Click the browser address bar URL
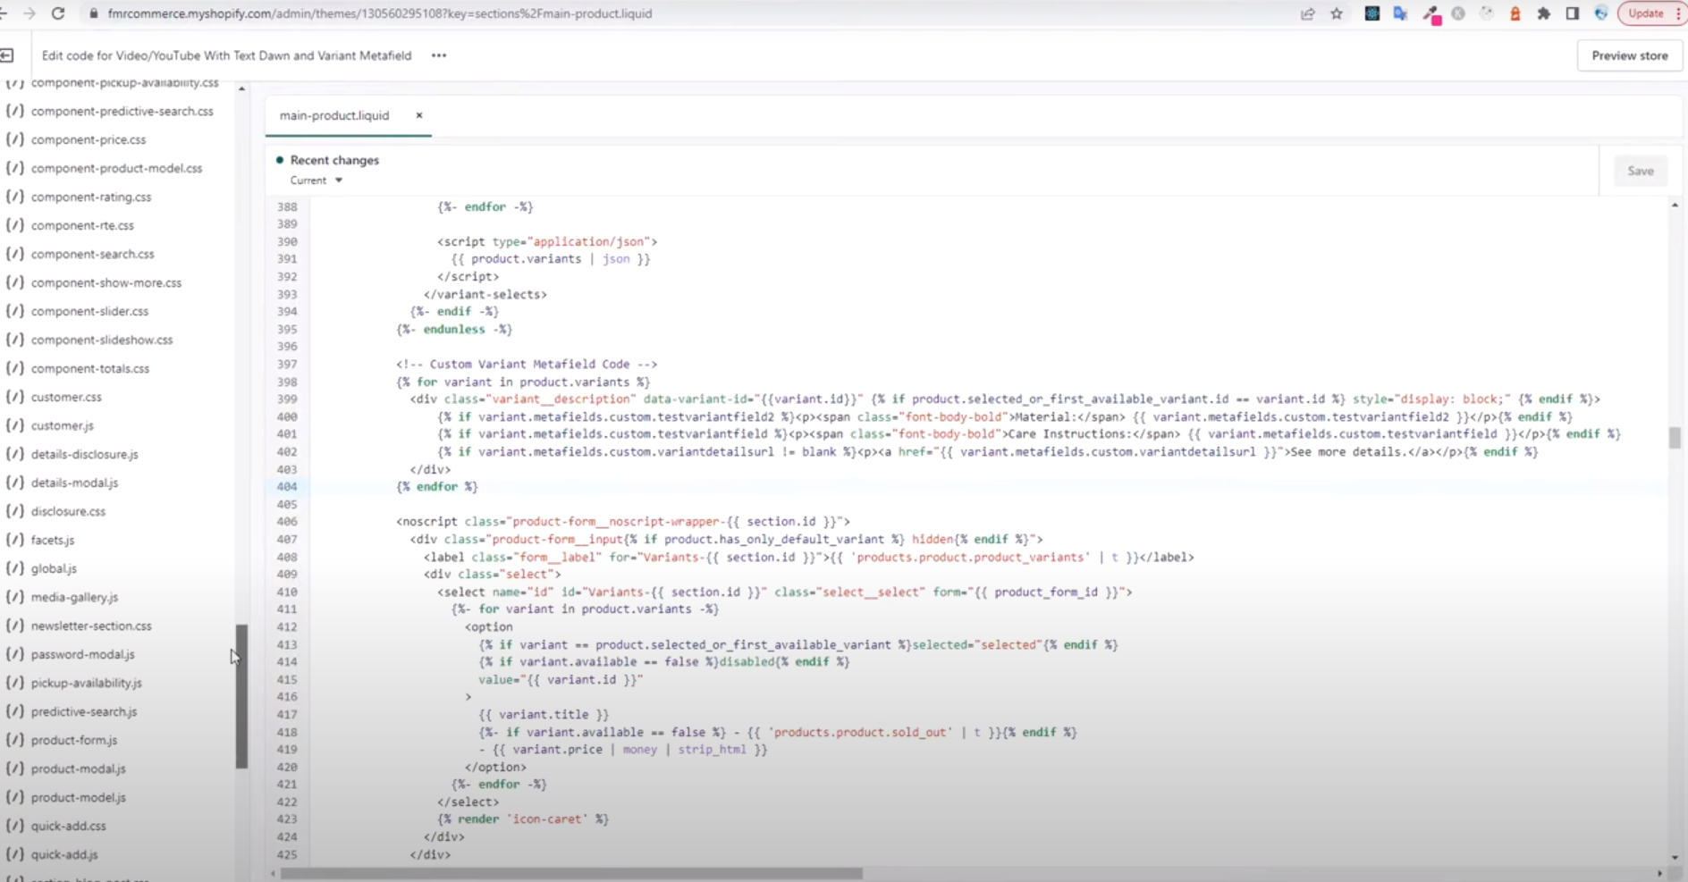 (380, 13)
